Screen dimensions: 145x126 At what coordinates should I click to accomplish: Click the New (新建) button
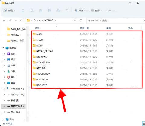click(x=9, y=11)
